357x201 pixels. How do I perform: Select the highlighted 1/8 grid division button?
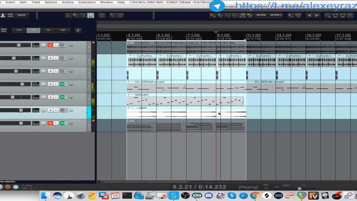coord(33,30)
